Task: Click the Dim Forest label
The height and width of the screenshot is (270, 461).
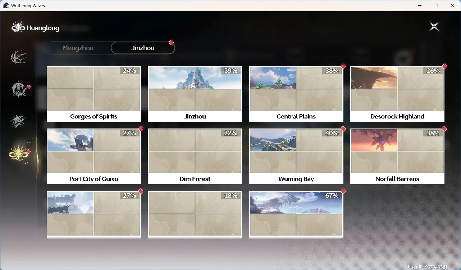Action: [195, 179]
